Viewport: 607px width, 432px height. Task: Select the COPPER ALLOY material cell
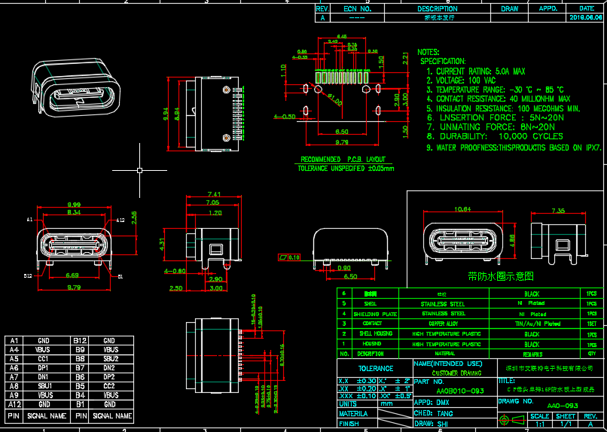[442, 322]
